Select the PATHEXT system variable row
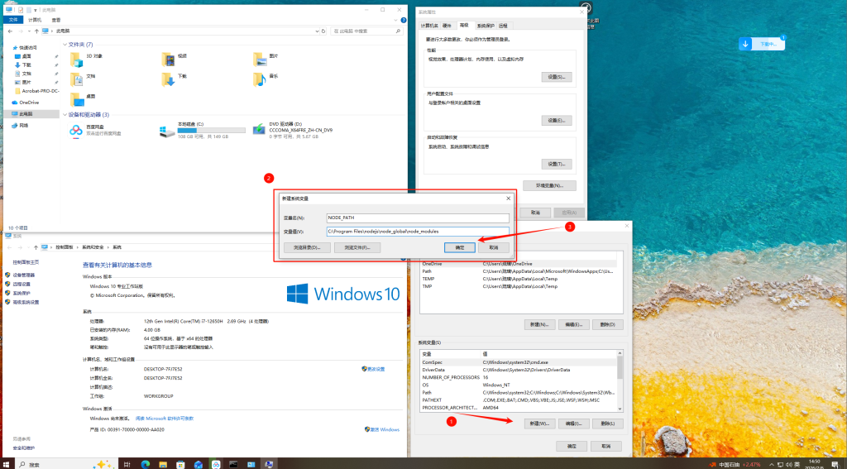The height and width of the screenshot is (469, 847). point(518,400)
